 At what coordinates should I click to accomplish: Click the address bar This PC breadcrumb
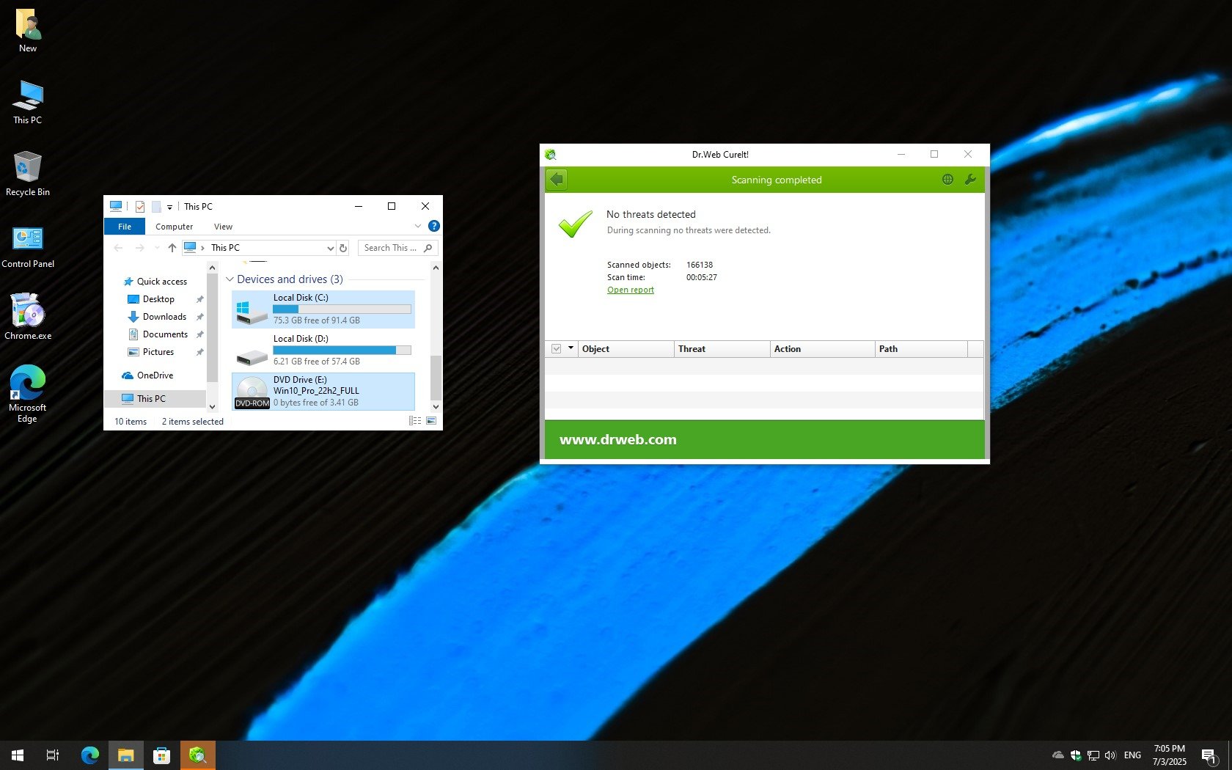(x=225, y=248)
